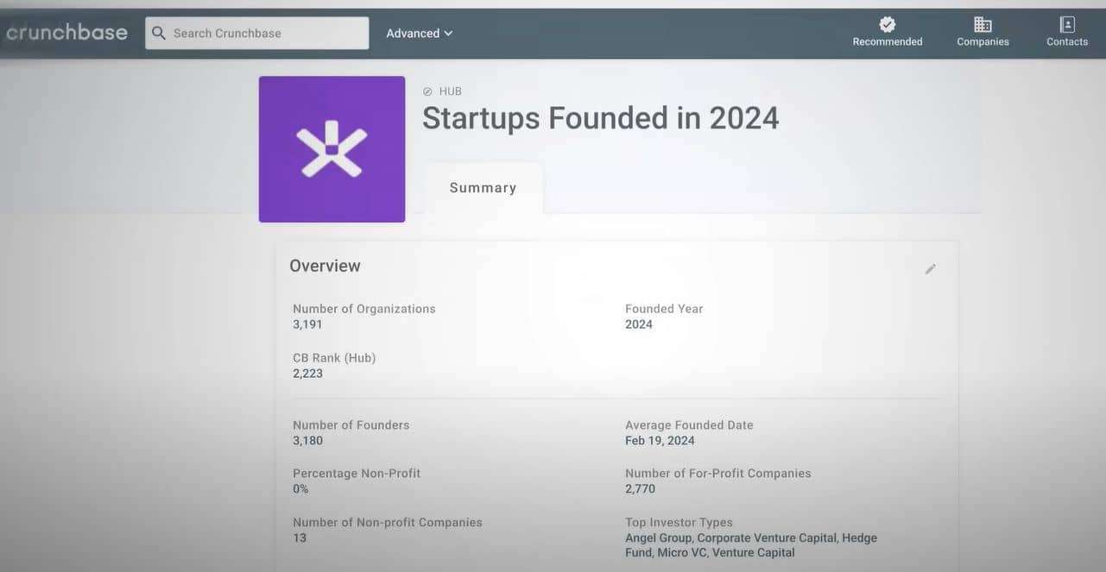Select the 13 non-profit companies value
The width and height of the screenshot is (1106, 572).
(x=300, y=538)
